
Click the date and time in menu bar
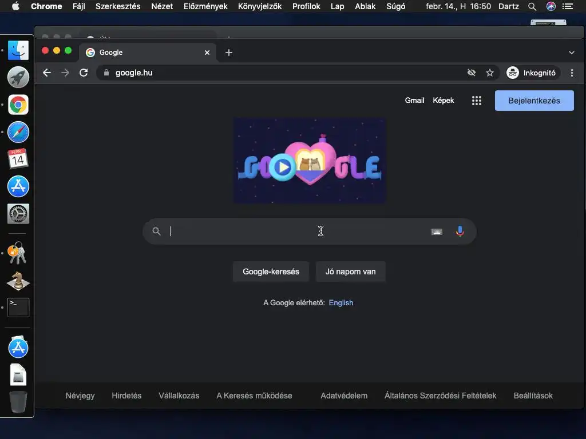tap(458, 6)
